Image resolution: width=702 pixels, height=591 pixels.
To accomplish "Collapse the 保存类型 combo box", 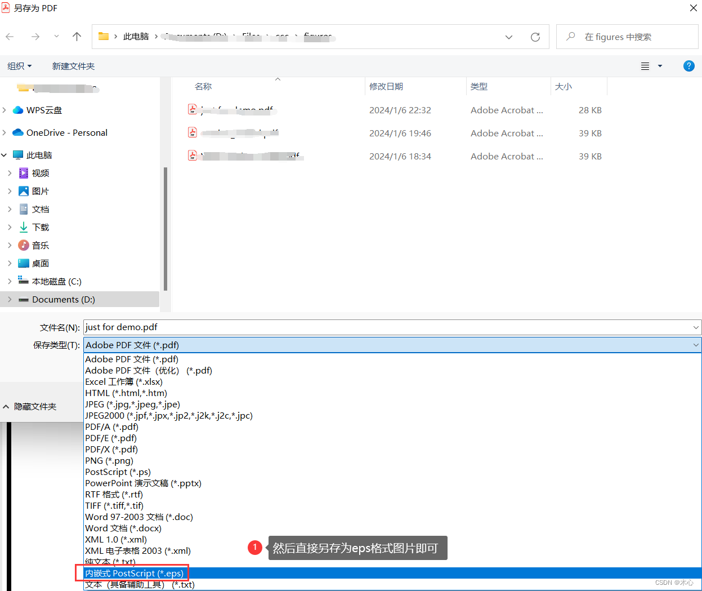I will (696, 345).
